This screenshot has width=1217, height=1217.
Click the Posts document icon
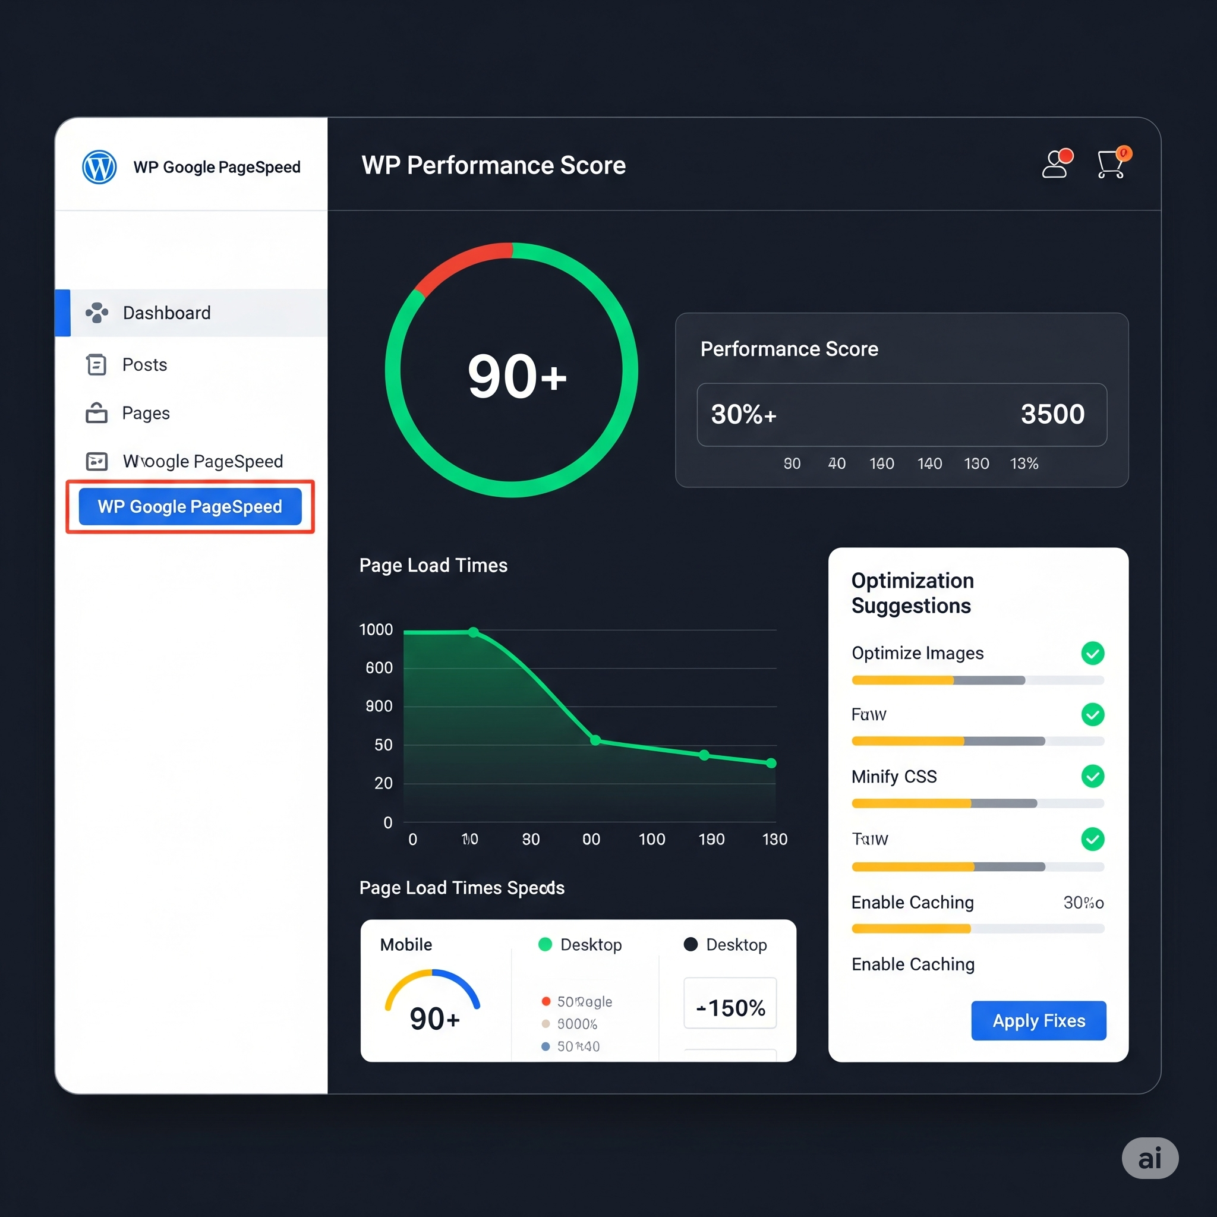click(96, 364)
